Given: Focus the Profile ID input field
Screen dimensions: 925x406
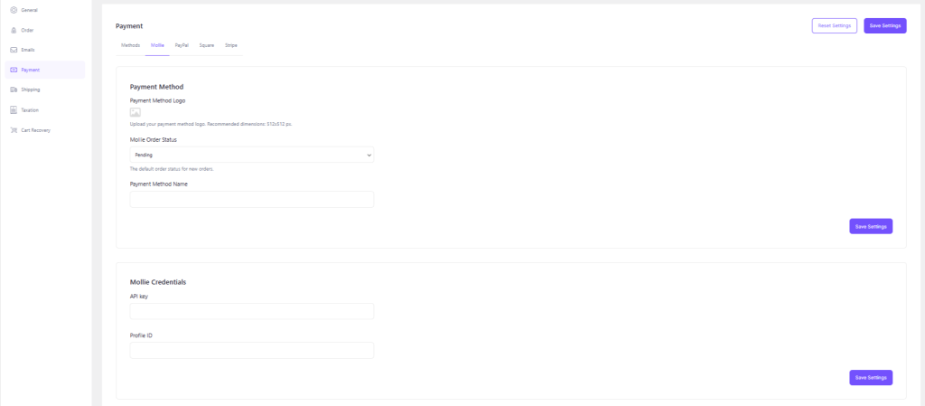Looking at the screenshot, I should coord(252,351).
